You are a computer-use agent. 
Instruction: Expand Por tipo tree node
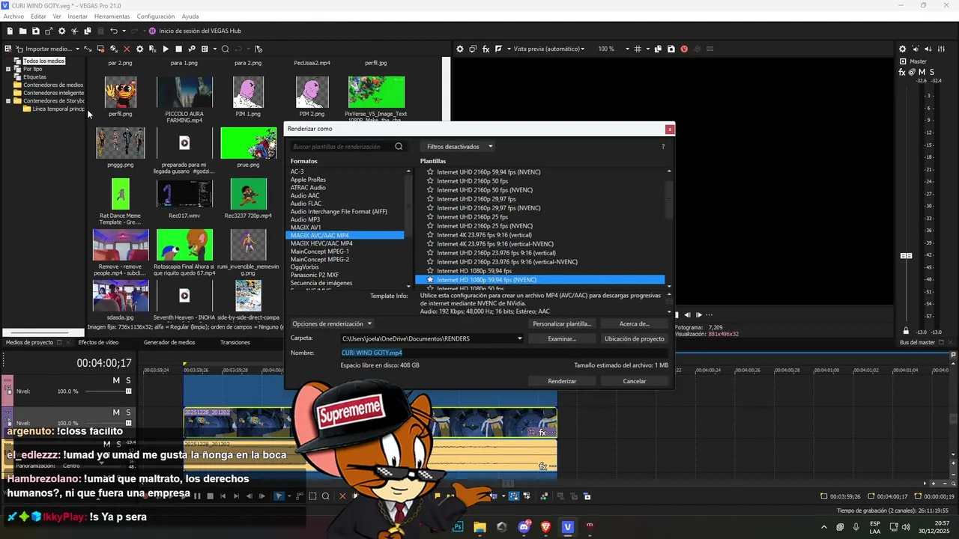[8, 69]
